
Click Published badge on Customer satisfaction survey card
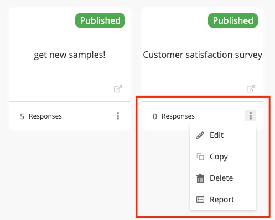(x=233, y=20)
